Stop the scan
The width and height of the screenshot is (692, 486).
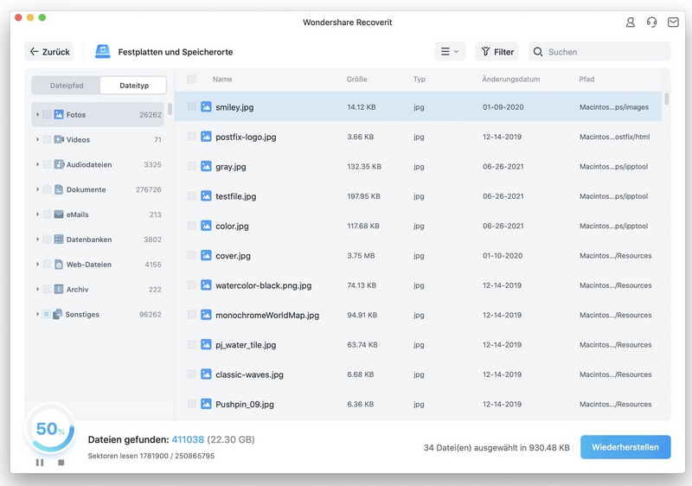(61, 462)
